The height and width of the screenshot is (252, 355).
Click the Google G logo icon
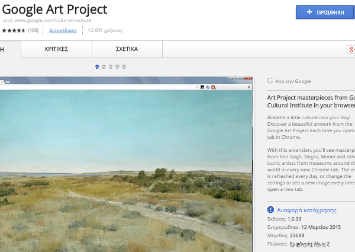[270, 81]
